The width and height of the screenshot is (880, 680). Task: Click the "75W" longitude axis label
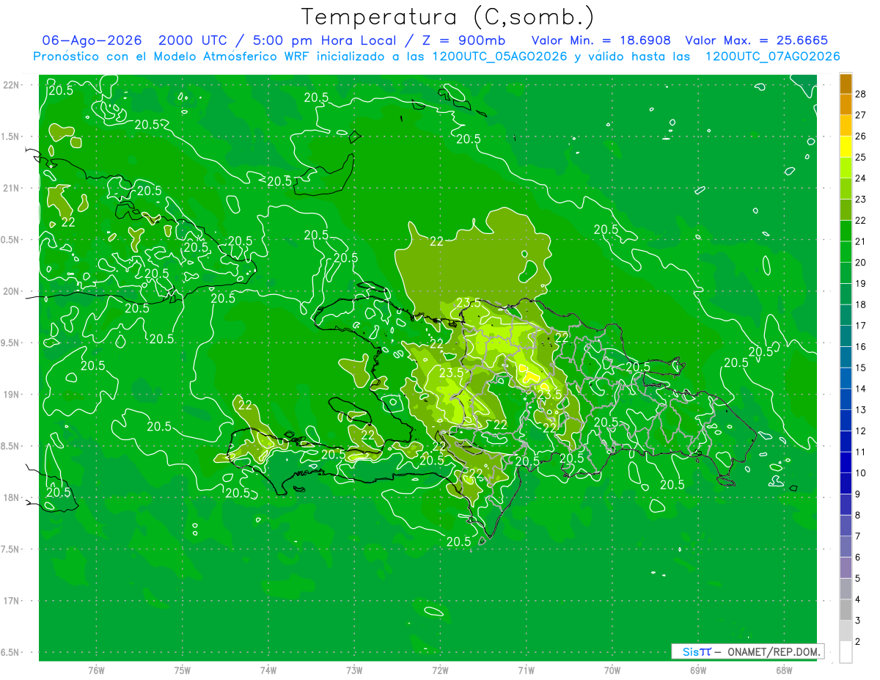tap(182, 670)
